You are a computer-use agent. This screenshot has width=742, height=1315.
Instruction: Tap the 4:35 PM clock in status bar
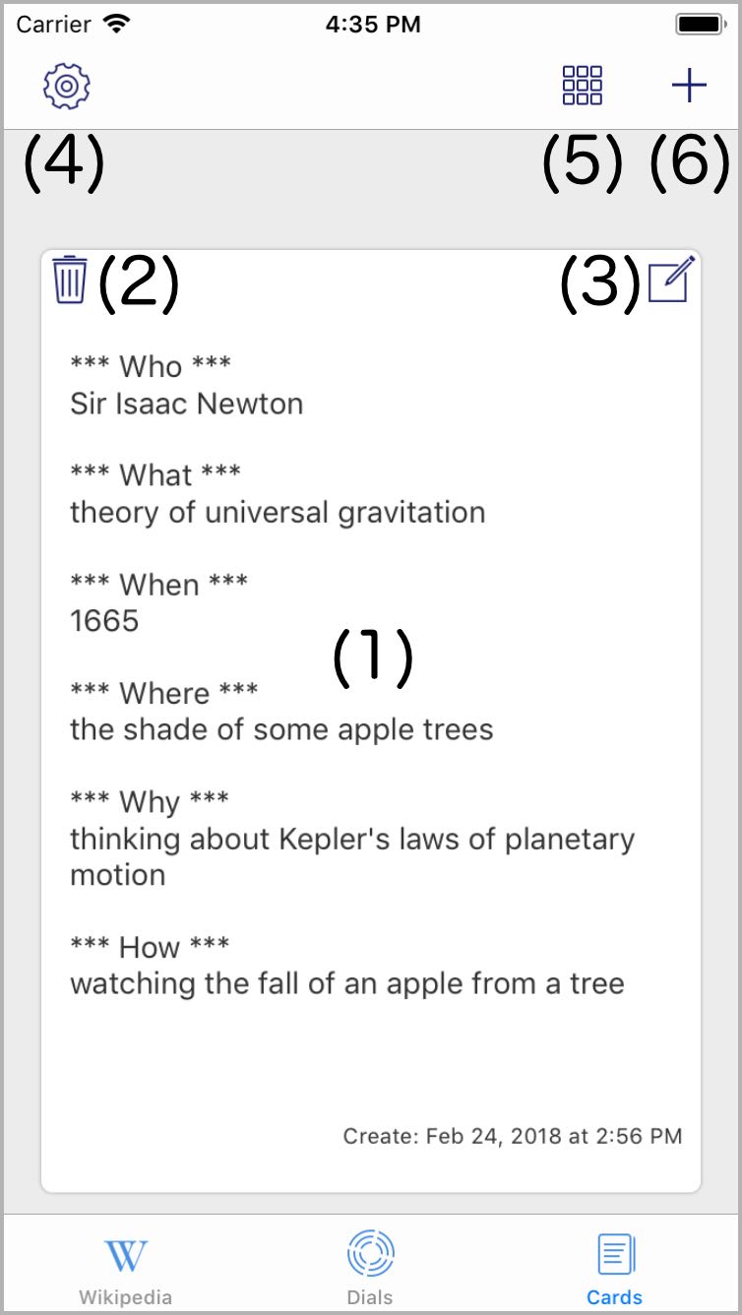[373, 25]
